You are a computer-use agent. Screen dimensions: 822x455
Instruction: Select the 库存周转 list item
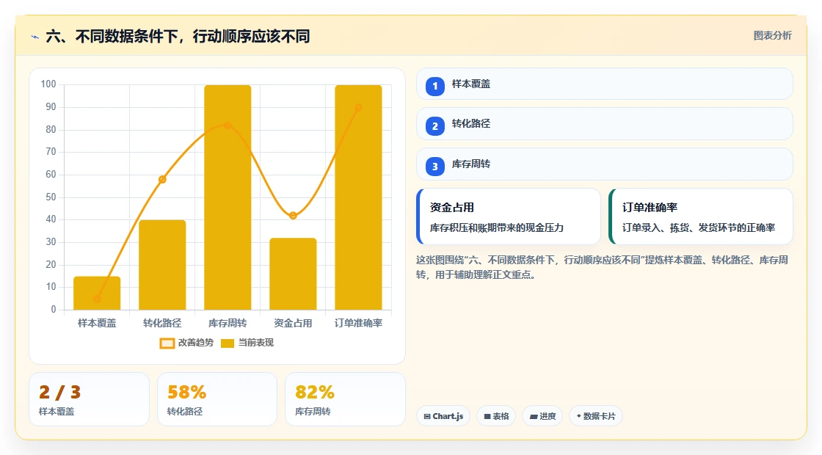605,164
